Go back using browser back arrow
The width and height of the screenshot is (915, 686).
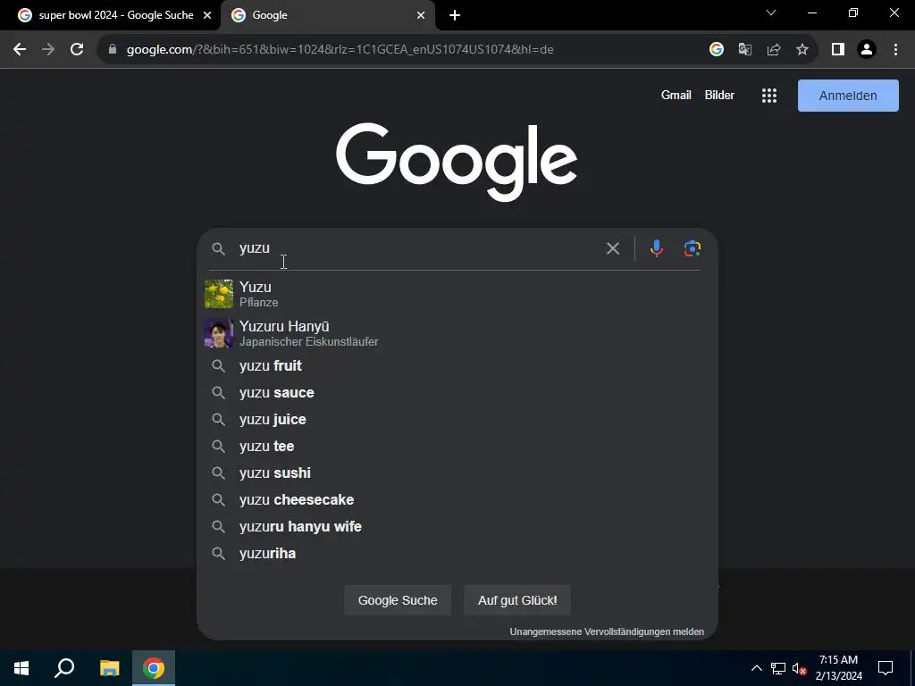(x=20, y=50)
